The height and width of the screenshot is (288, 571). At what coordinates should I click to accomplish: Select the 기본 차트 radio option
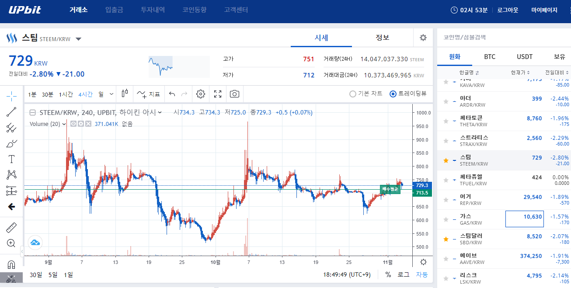pos(366,94)
